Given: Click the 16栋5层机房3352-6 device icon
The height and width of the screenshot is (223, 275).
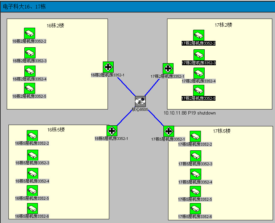Looking at the screenshot, I should point(32,208).
